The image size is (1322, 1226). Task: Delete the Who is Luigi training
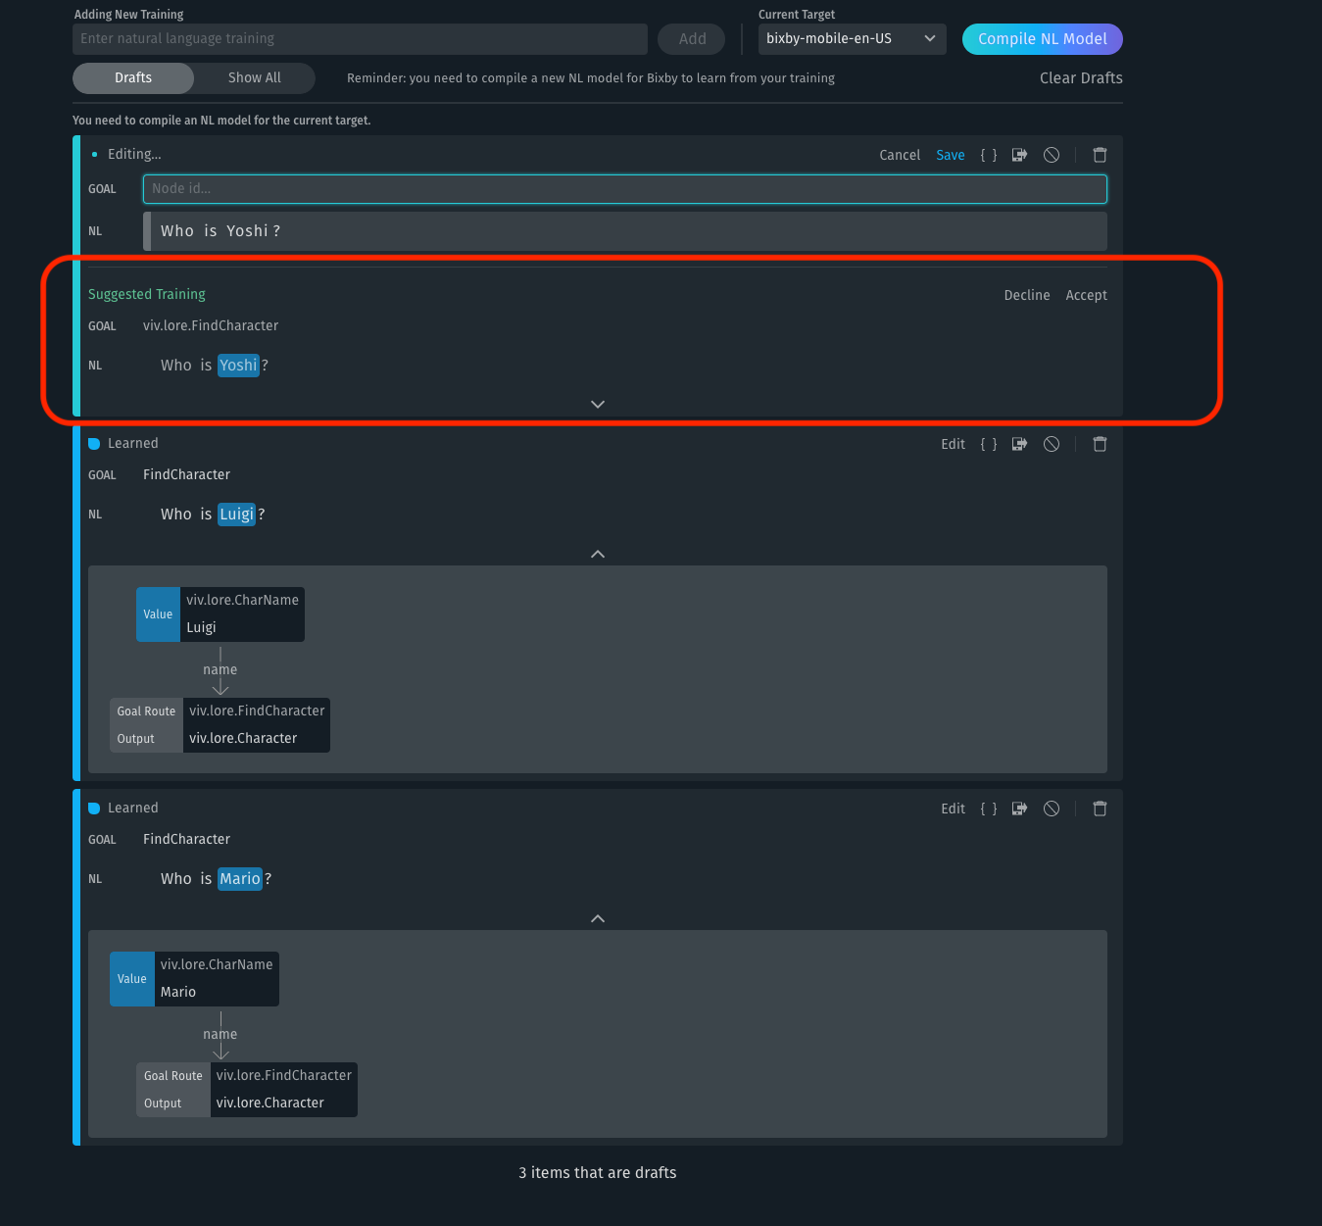pos(1100,444)
